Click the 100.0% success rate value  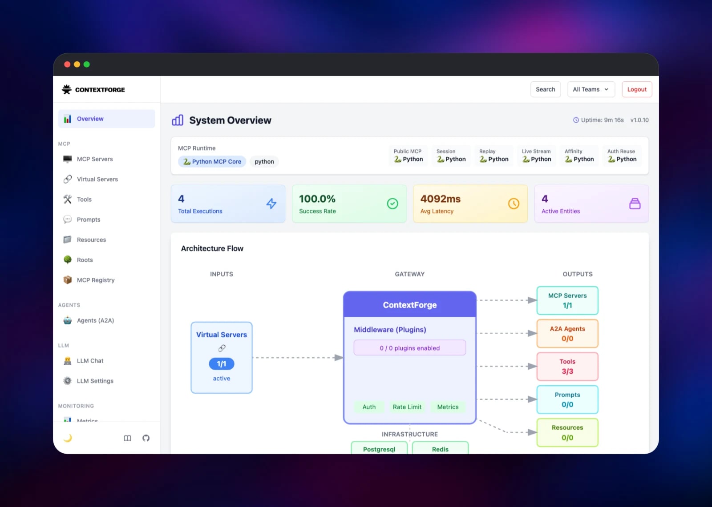coord(317,199)
